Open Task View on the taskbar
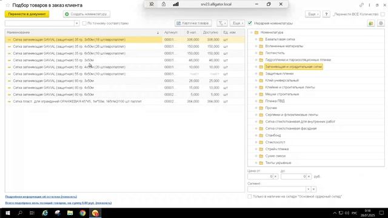This screenshot has height=218, width=388. pyautogui.click(x=32, y=213)
